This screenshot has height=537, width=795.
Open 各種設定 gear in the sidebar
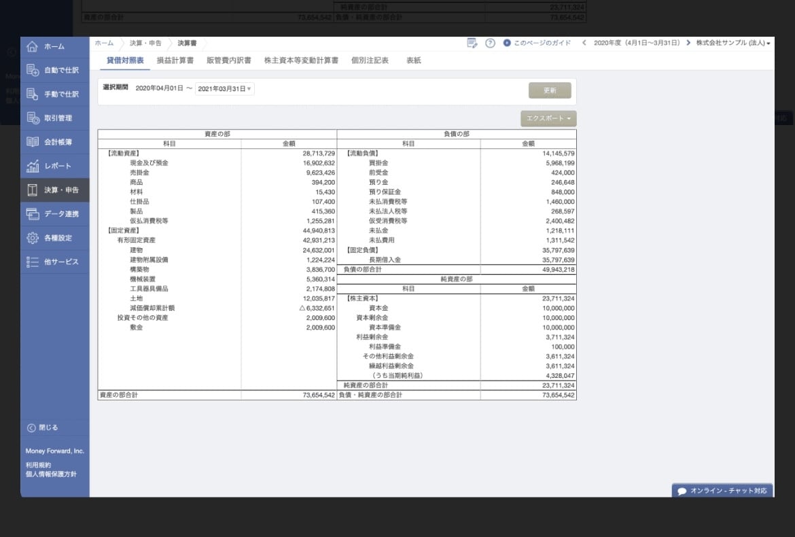coord(55,238)
